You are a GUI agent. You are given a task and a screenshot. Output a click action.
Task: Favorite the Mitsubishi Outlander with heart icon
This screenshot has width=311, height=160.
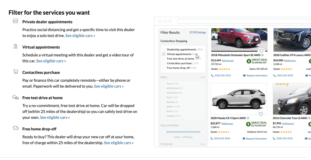click(261, 51)
